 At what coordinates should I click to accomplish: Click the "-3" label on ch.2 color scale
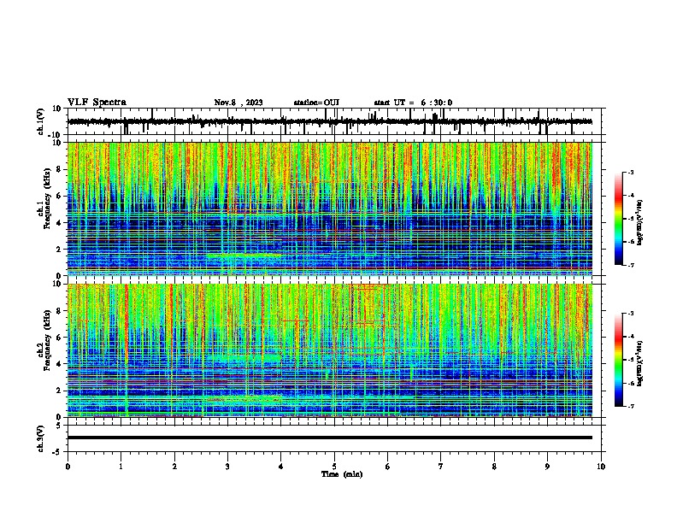pos(631,314)
